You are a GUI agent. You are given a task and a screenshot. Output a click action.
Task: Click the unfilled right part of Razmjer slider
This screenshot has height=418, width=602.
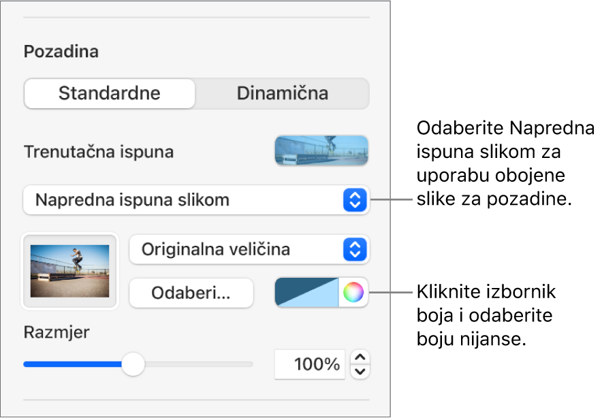197,364
